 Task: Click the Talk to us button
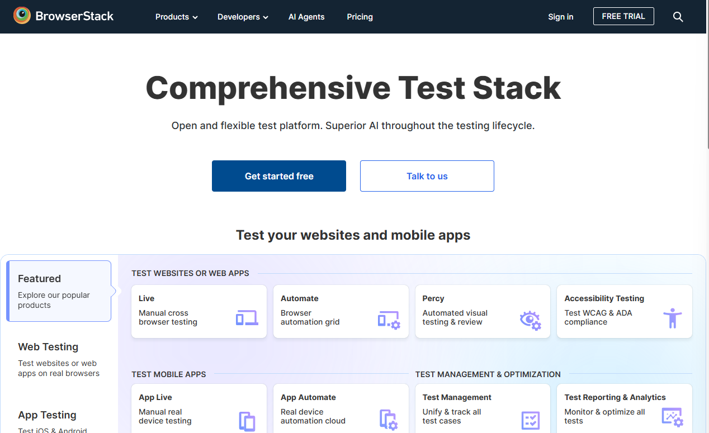tap(427, 175)
